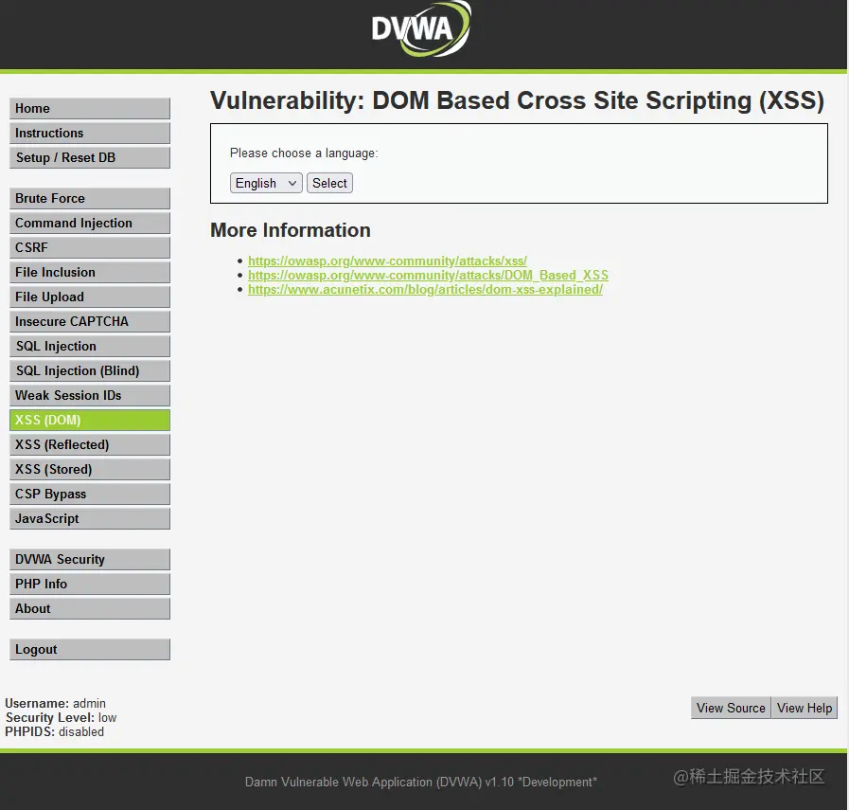Open XSS (Stored) module
Screen dimensions: 849x810
tap(90, 470)
